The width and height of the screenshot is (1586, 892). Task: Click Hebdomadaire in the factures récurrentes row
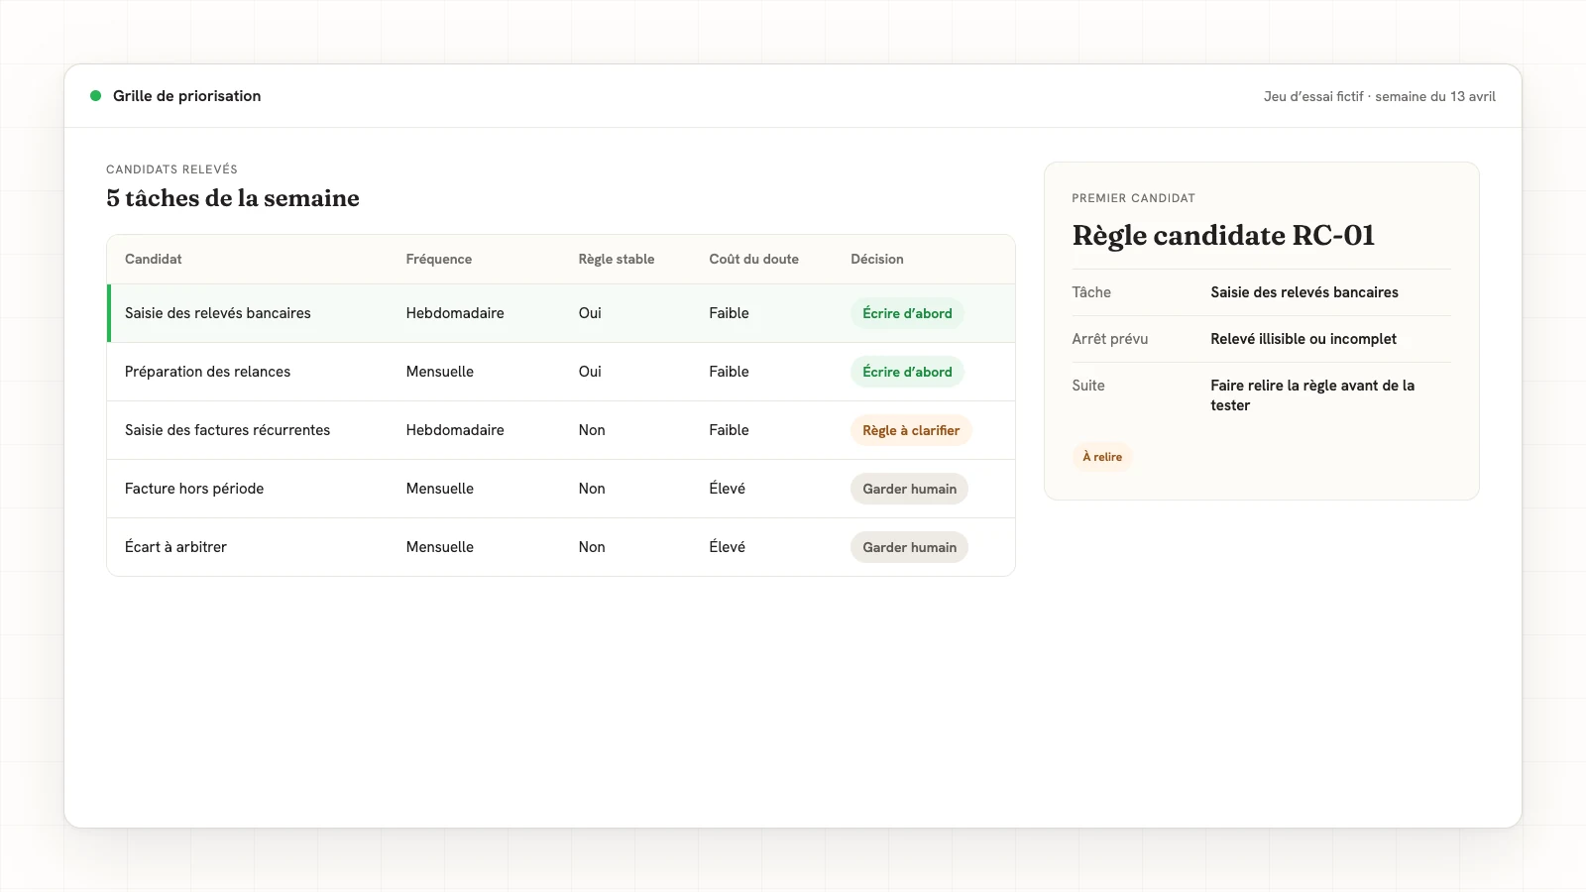(455, 430)
